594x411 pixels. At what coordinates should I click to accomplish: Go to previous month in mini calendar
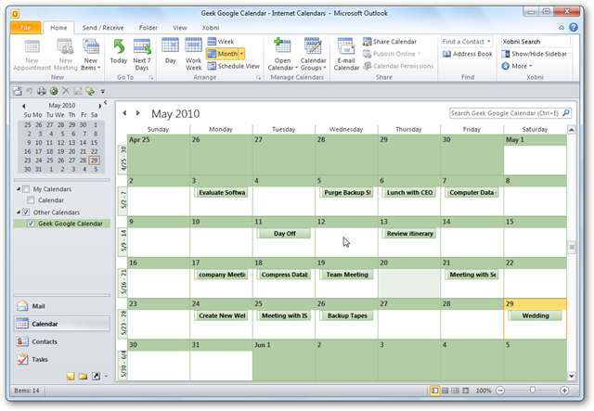coord(23,106)
